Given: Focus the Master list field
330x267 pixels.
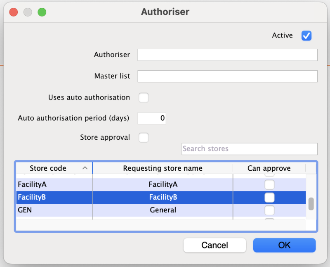Looking at the screenshot, I should tap(227, 76).
